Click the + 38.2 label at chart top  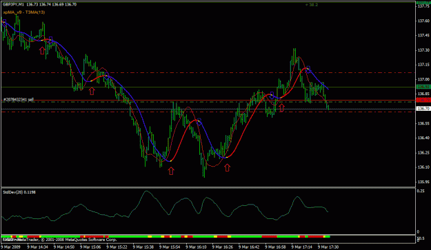coord(312,5)
